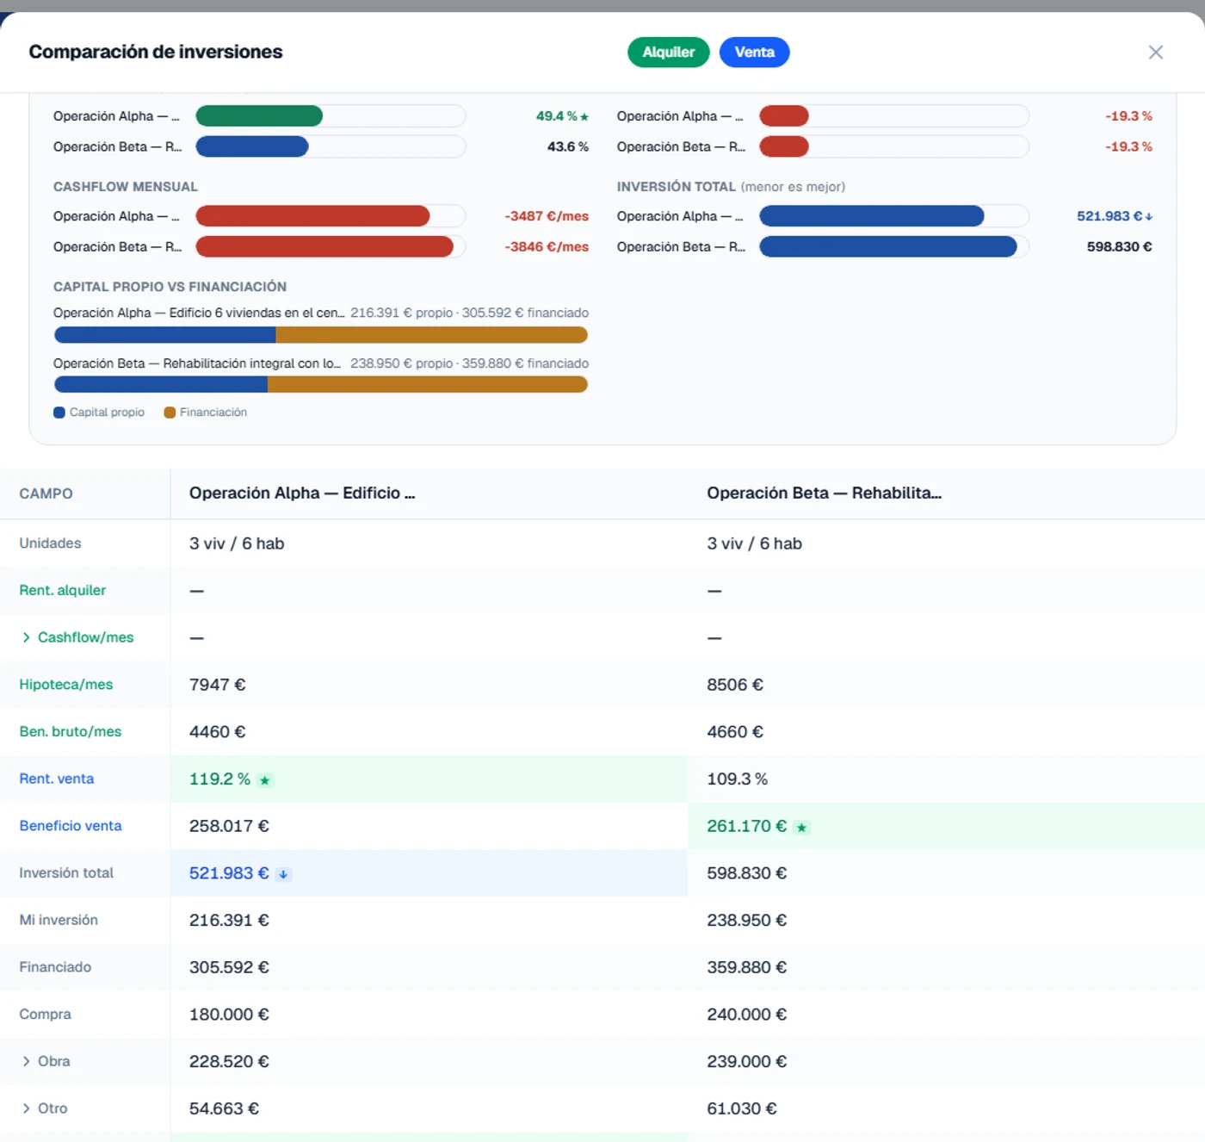Viewport: 1205px width, 1142px height.
Task: Click the 305.592 € Financiado cell
Action: (x=229, y=967)
